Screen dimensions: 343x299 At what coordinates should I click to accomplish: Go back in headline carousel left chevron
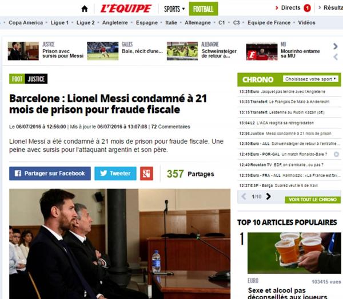336,57
